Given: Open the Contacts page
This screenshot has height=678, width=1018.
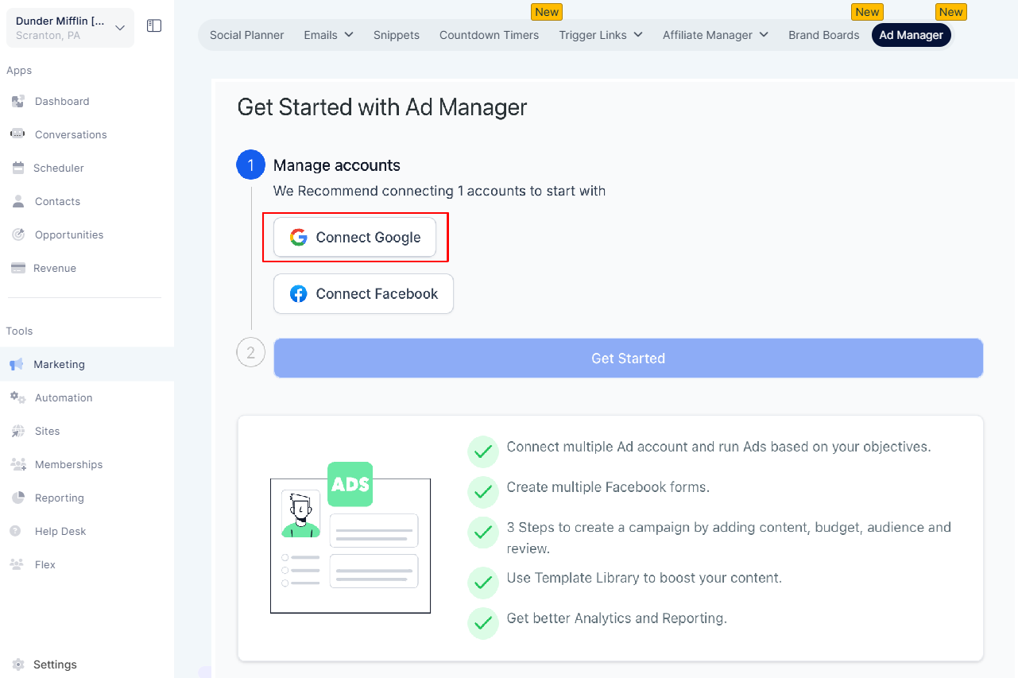Looking at the screenshot, I should [57, 201].
